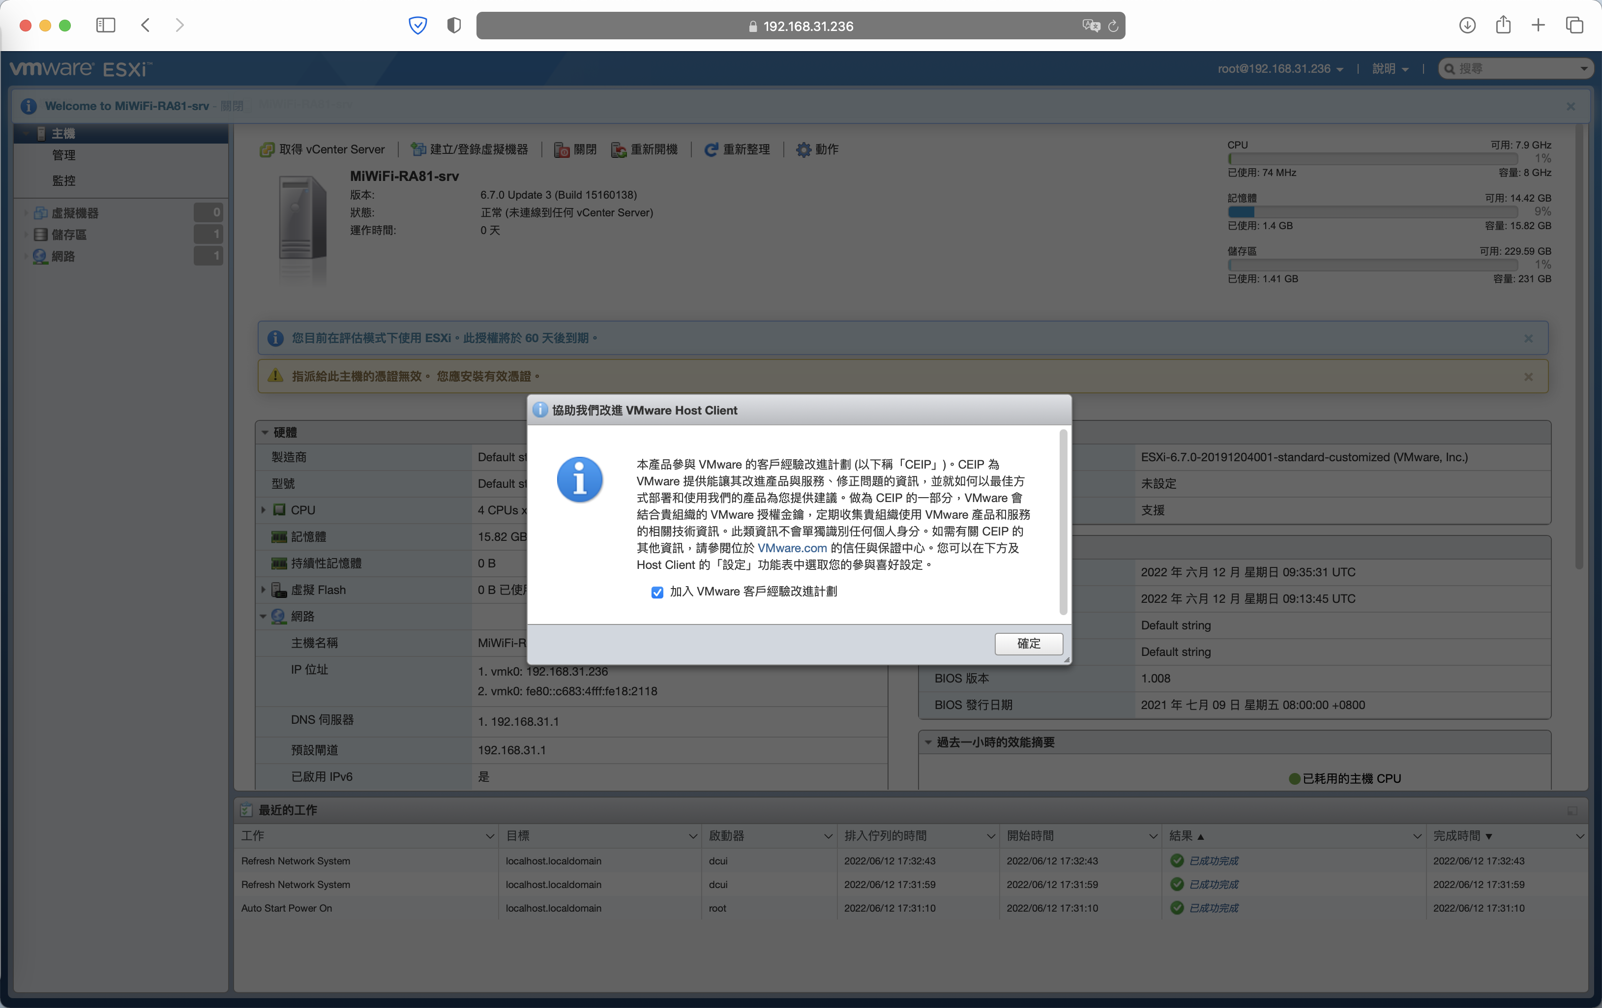Select Manage (管理) under Host
The height and width of the screenshot is (1008, 1602).
[64, 155]
